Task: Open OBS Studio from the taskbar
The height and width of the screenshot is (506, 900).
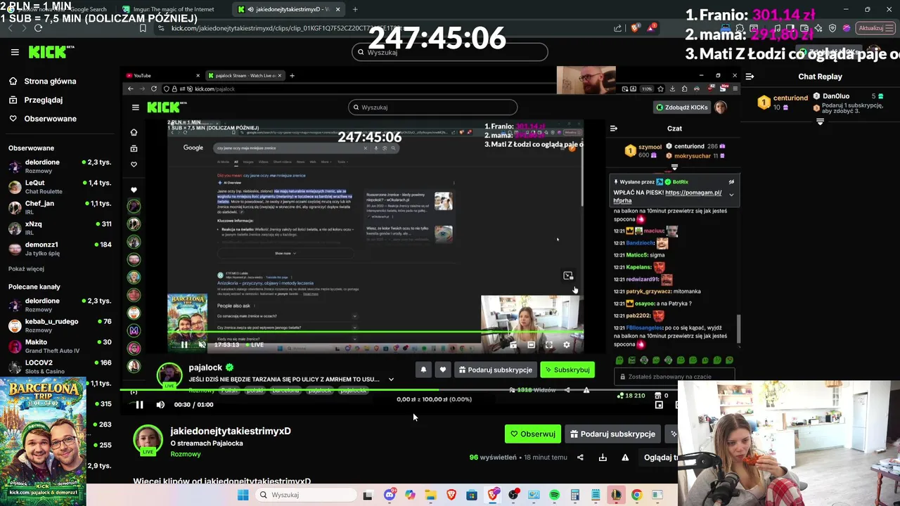Action: [x=513, y=495]
